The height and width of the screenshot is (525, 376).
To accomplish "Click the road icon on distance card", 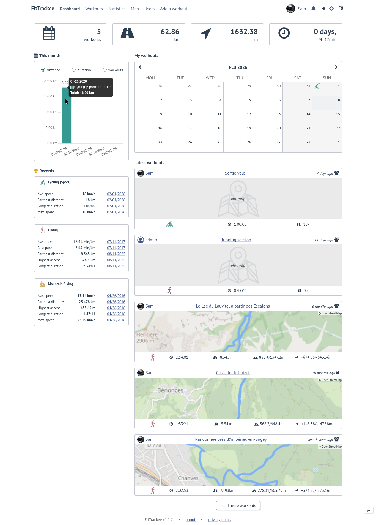I will (127, 33).
